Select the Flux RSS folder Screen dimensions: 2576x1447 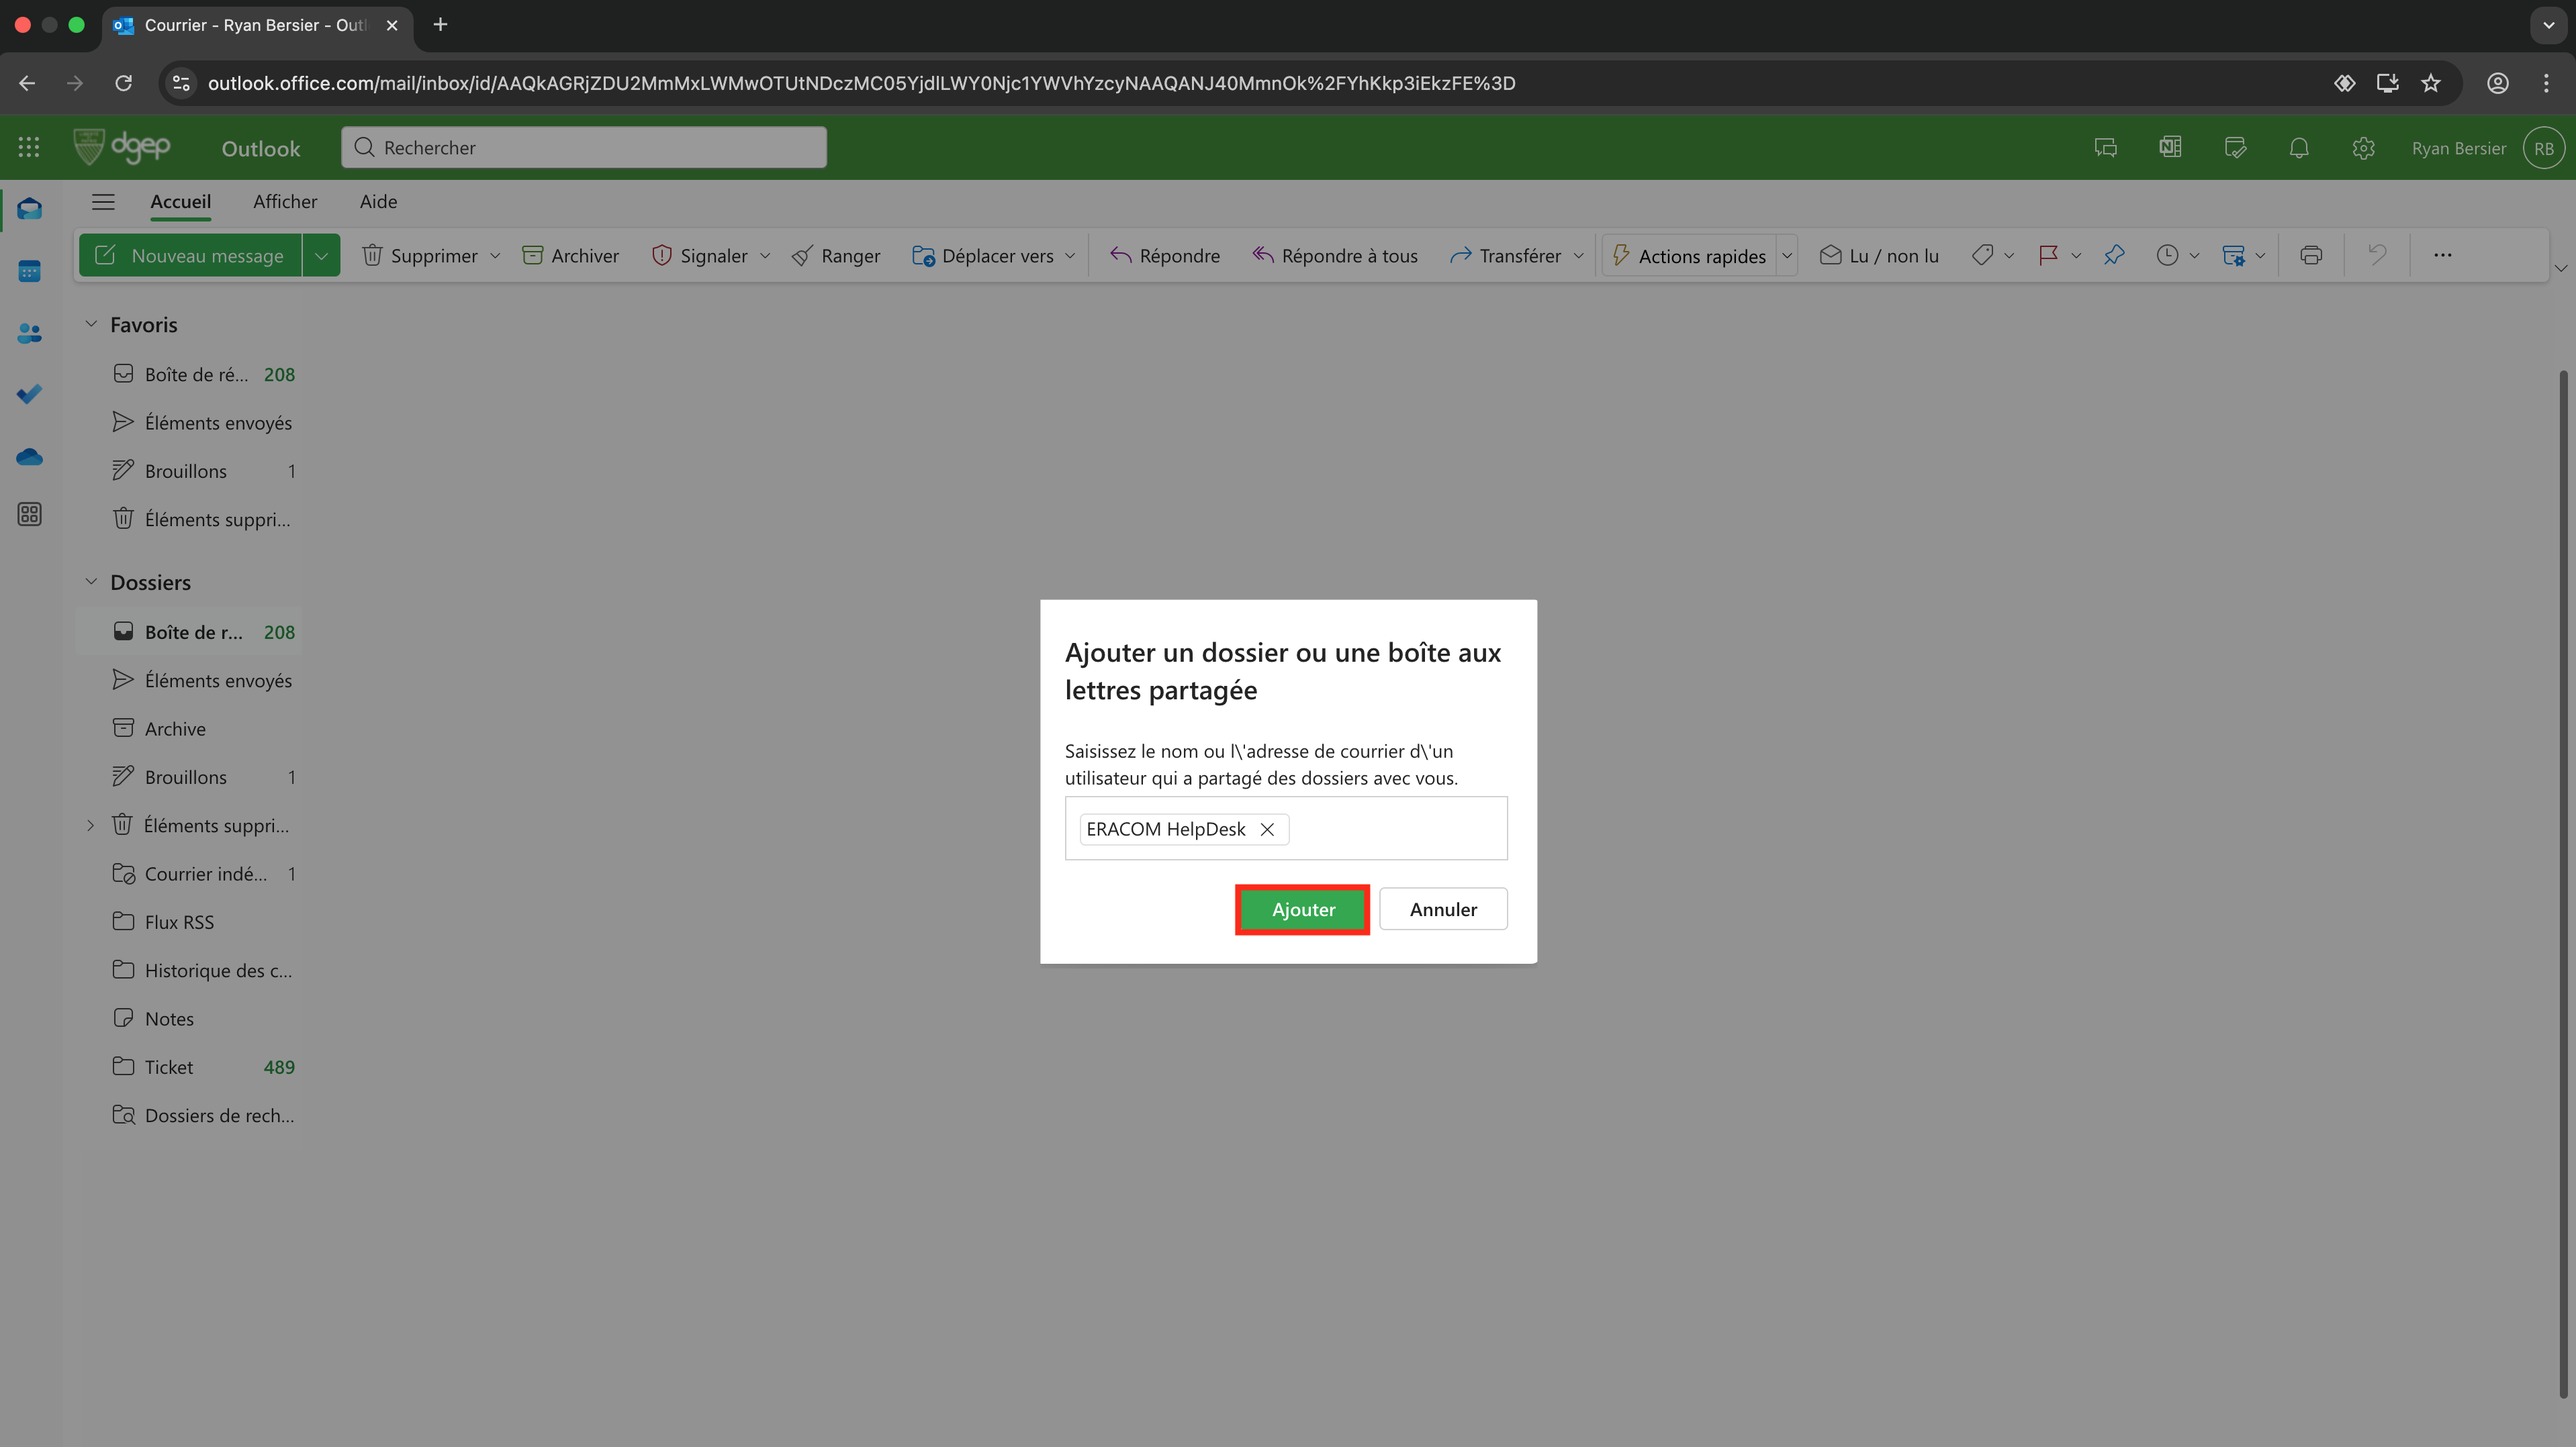[x=189, y=921]
